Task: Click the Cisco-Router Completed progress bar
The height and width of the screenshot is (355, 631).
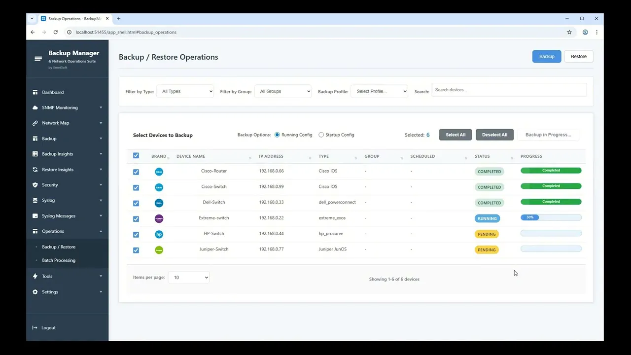Action: (551, 171)
